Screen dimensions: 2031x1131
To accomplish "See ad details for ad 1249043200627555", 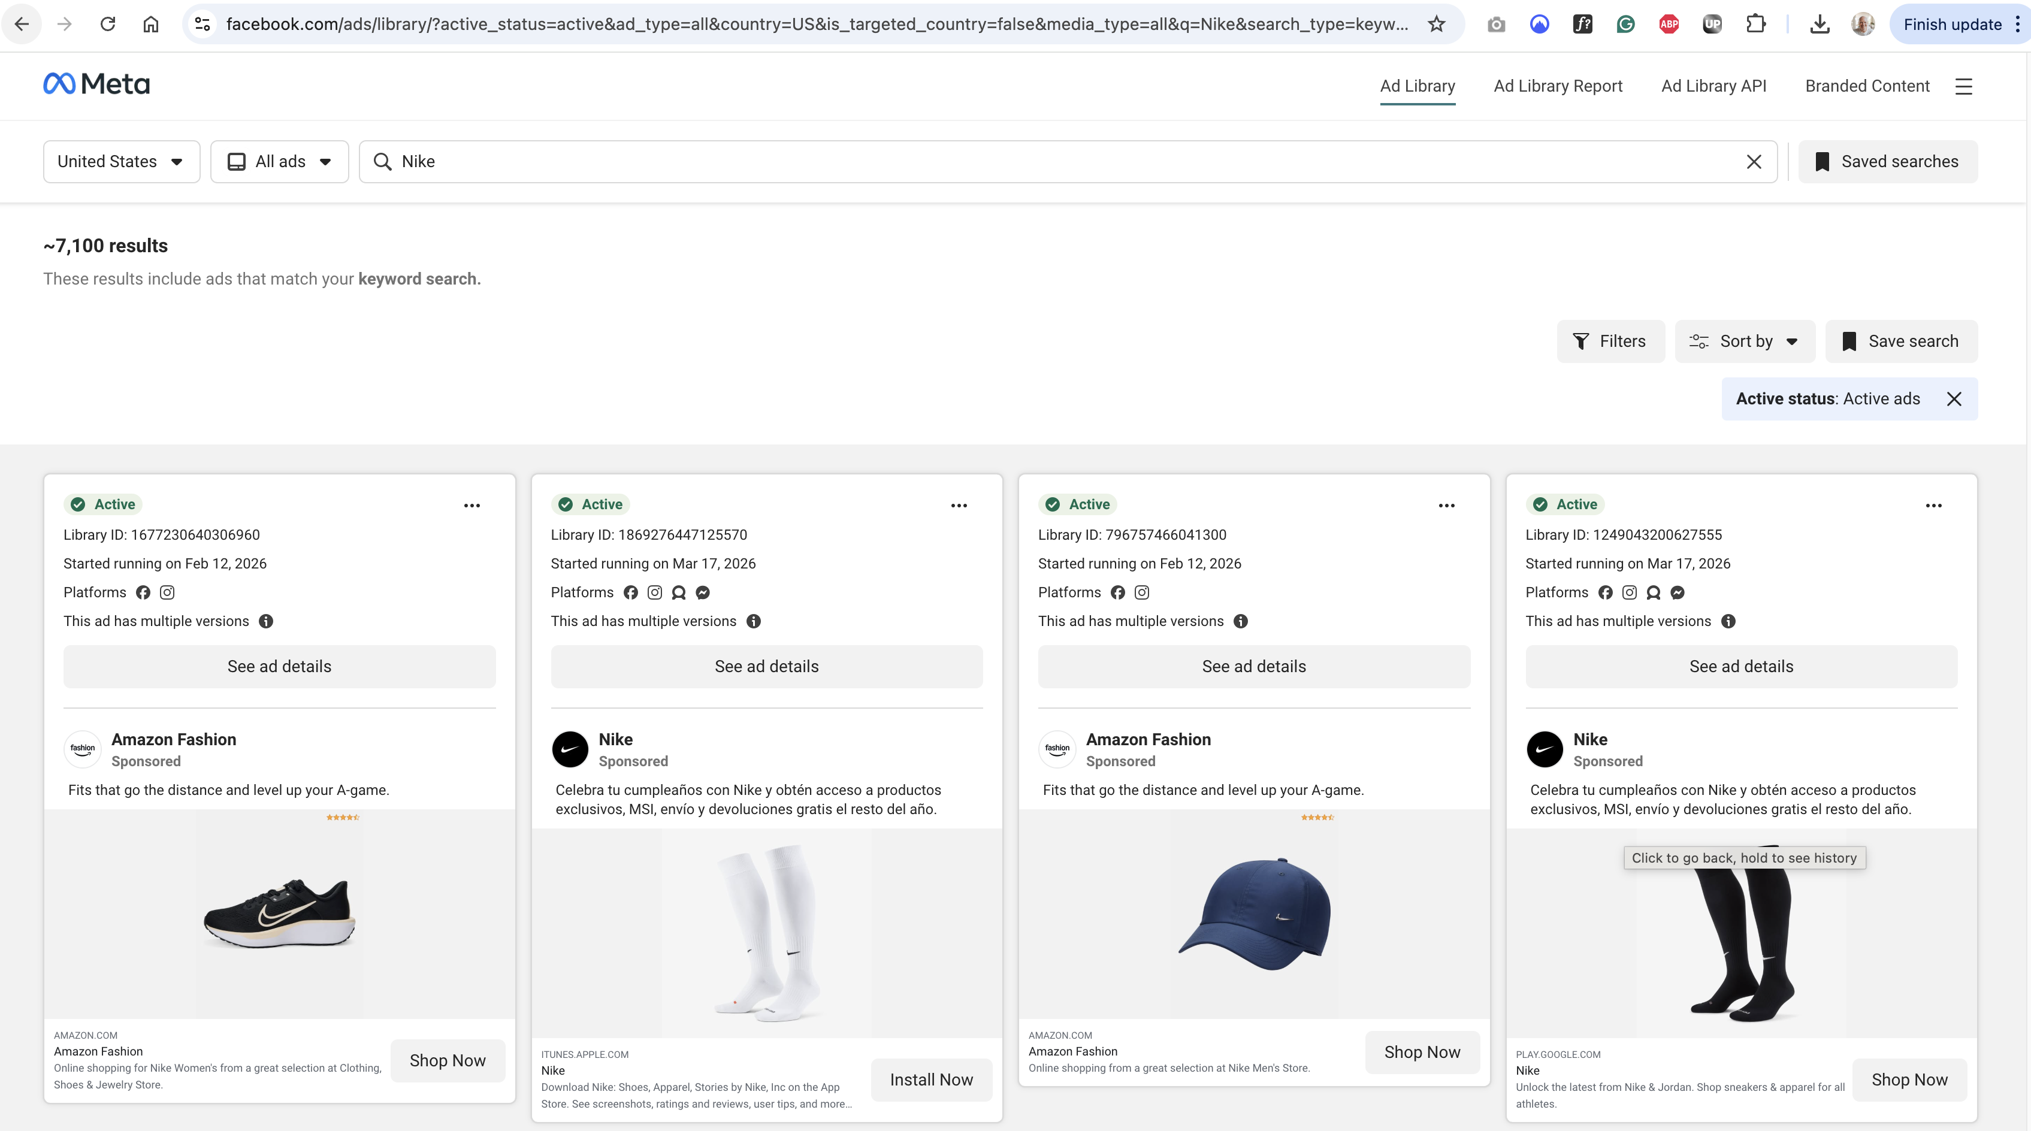I will (1741, 667).
